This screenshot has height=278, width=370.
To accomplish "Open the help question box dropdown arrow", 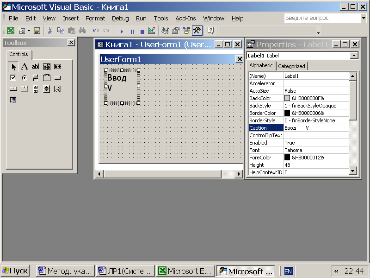I will 364,18.
